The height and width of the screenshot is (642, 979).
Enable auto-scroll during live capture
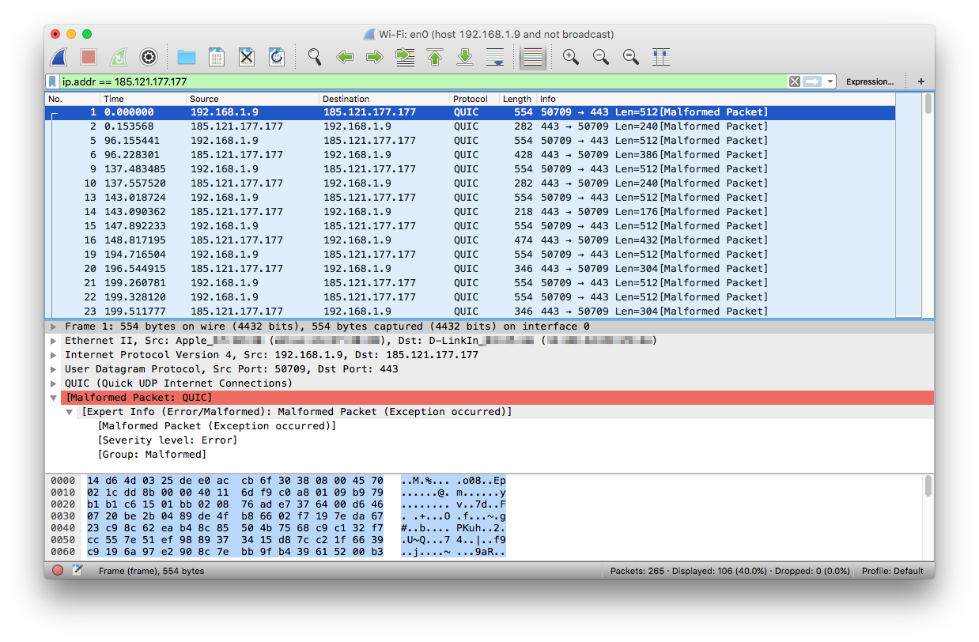tap(495, 57)
